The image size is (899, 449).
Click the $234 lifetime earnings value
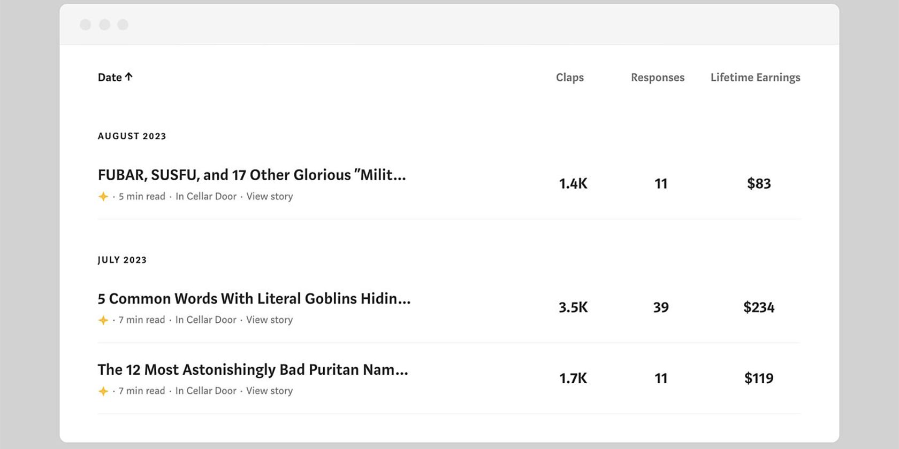click(x=759, y=307)
